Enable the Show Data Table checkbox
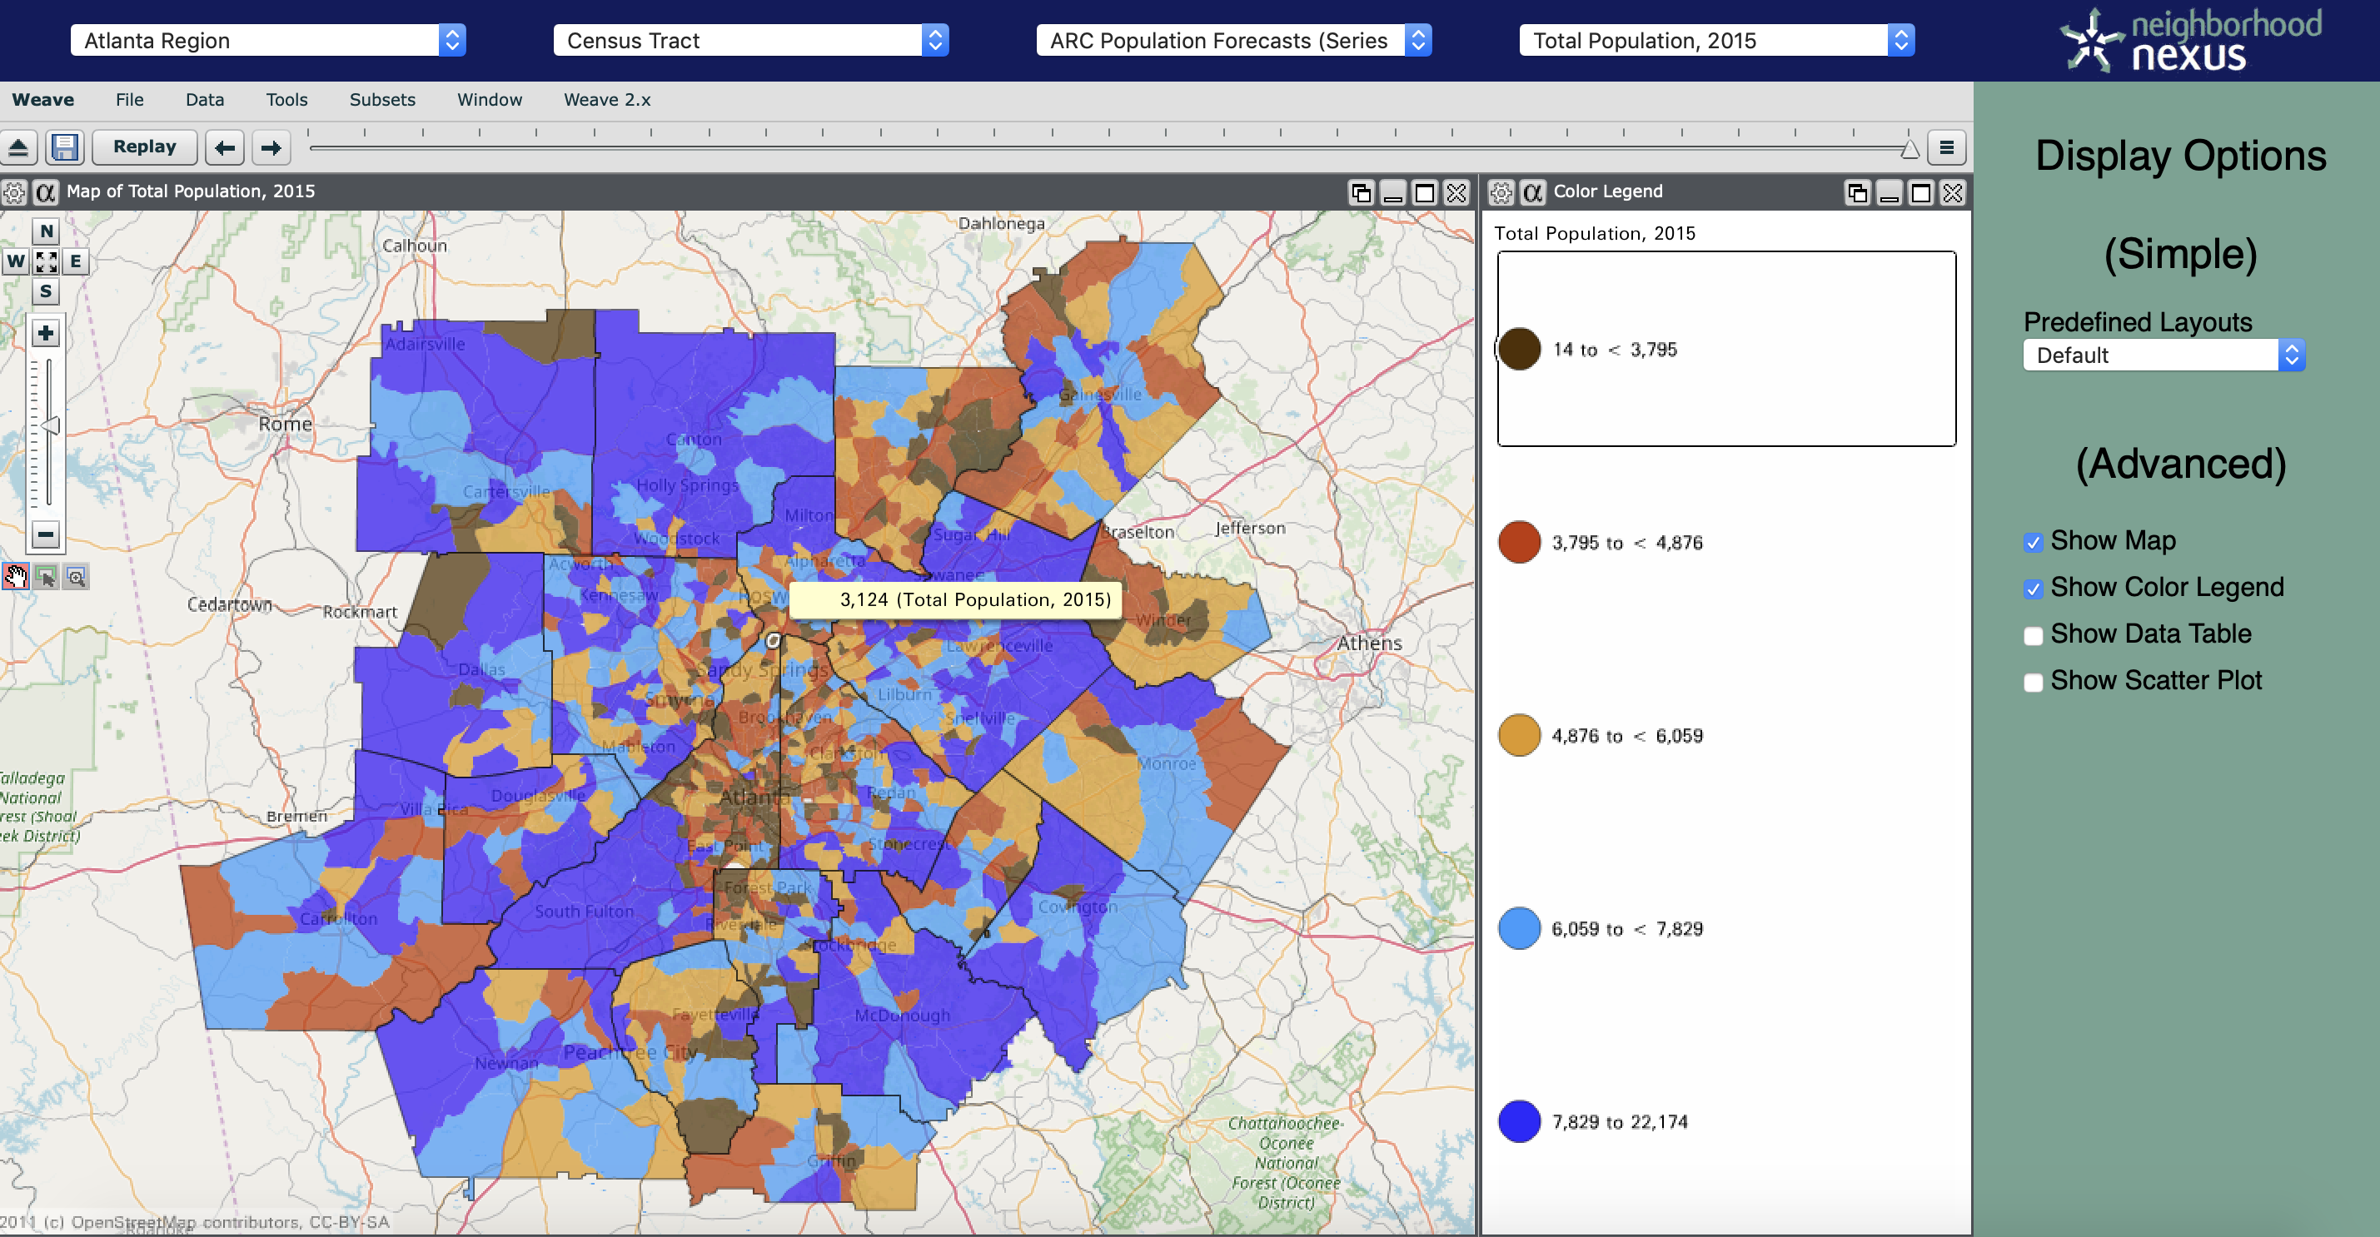The height and width of the screenshot is (1237, 2380). [2033, 634]
